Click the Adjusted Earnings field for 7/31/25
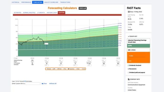The height and width of the screenshot is (92, 164). pyautogui.click(x=89, y=60)
